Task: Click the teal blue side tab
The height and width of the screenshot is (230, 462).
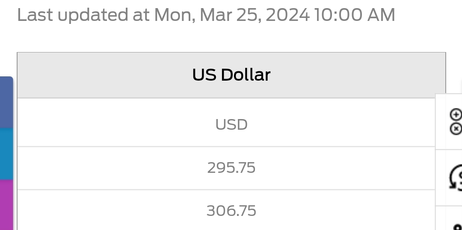Action: pos(6,154)
